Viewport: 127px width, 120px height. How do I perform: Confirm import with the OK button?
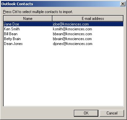(x=86, y=113)
